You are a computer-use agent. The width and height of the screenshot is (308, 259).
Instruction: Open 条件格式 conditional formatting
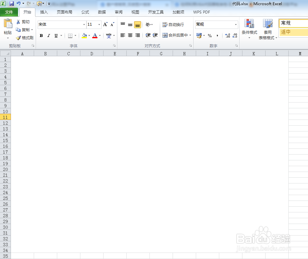pos(249,29)
